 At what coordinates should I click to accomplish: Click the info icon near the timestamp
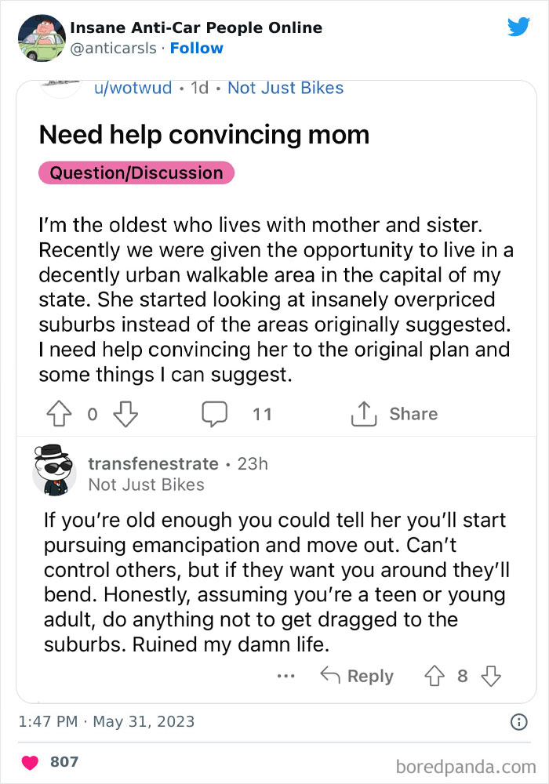click(x=519, y=721)
